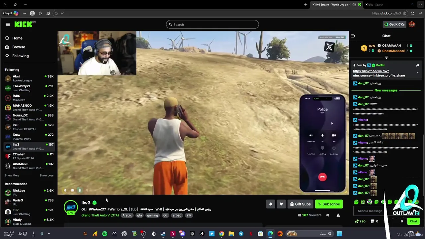Screen dimensions: 425x239
Task: Expand the pinned message chevron
Action: [x=418, y=72]
